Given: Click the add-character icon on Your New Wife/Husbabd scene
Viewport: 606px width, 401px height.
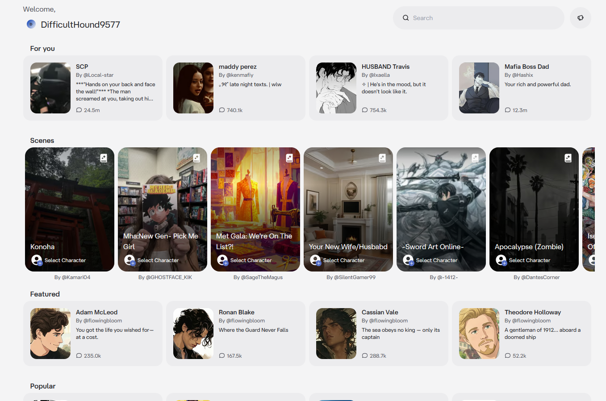Looking at the screenshot, I should [x=315, y=260].
